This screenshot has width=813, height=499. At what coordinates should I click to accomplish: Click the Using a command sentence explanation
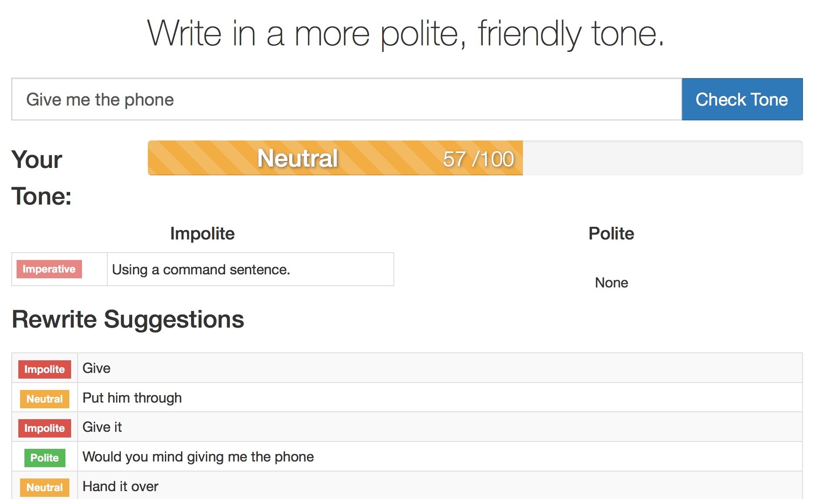[x=201, y=270]
